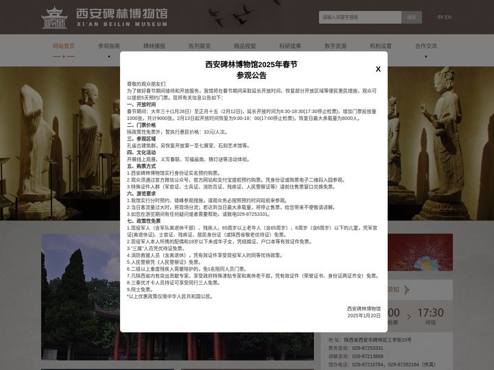
Task: Click the line 5.人民警察凭《人民警察证》免票
Action: [x=164, y=262]
